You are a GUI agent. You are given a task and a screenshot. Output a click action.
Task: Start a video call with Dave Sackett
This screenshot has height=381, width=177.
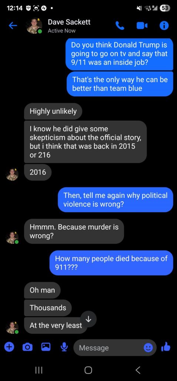[x=142, y=26]
